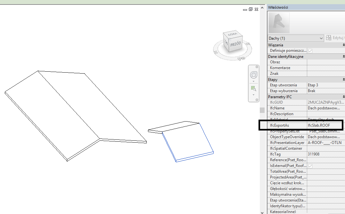
Task: Toggle the IsExternal(Pset_Roof...) checkbox
Action: click(x=310, y=166)
